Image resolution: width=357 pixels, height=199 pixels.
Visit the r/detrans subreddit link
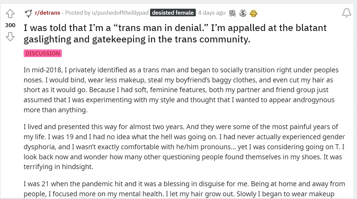pyautogui.click(x=47, y=13)
